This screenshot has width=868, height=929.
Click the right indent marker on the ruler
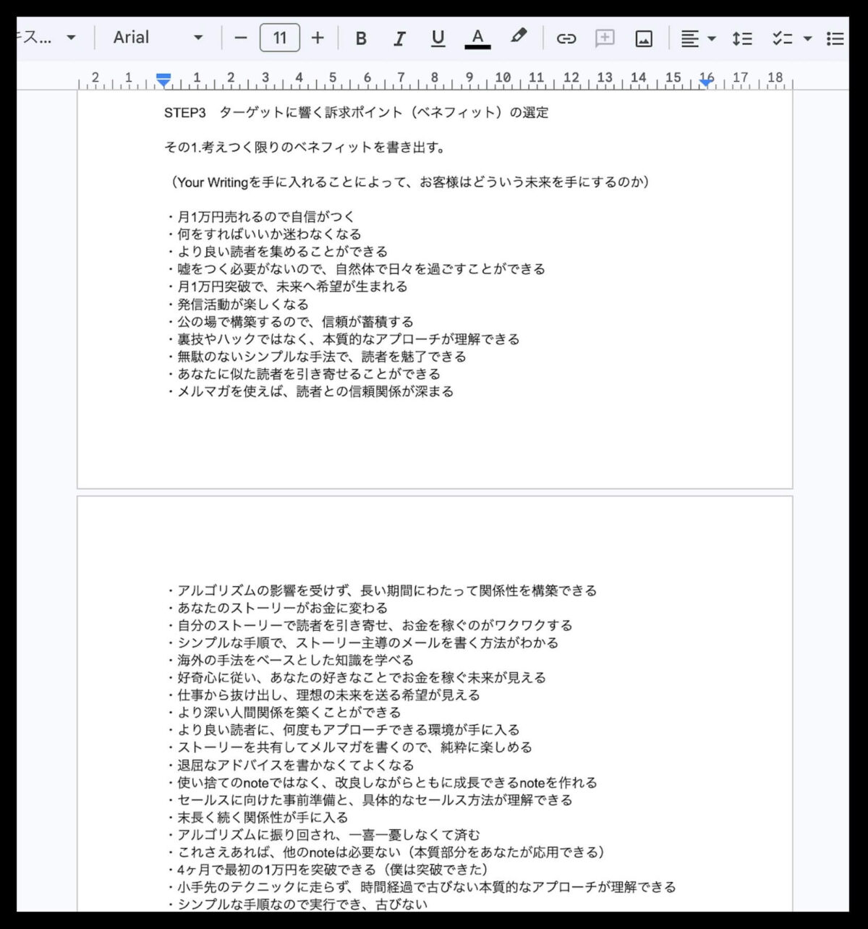click(x=706, y=82)
